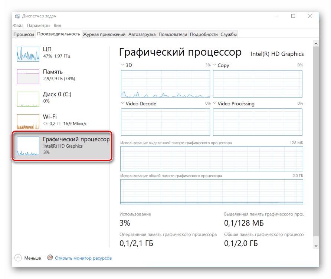The height and width of the screenshot is (279, 331).
Task: Select the Память mini graph thumbnail
Action: pos(28,76)
